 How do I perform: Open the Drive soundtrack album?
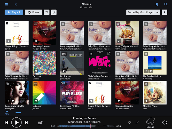click(x=127, y=33)
